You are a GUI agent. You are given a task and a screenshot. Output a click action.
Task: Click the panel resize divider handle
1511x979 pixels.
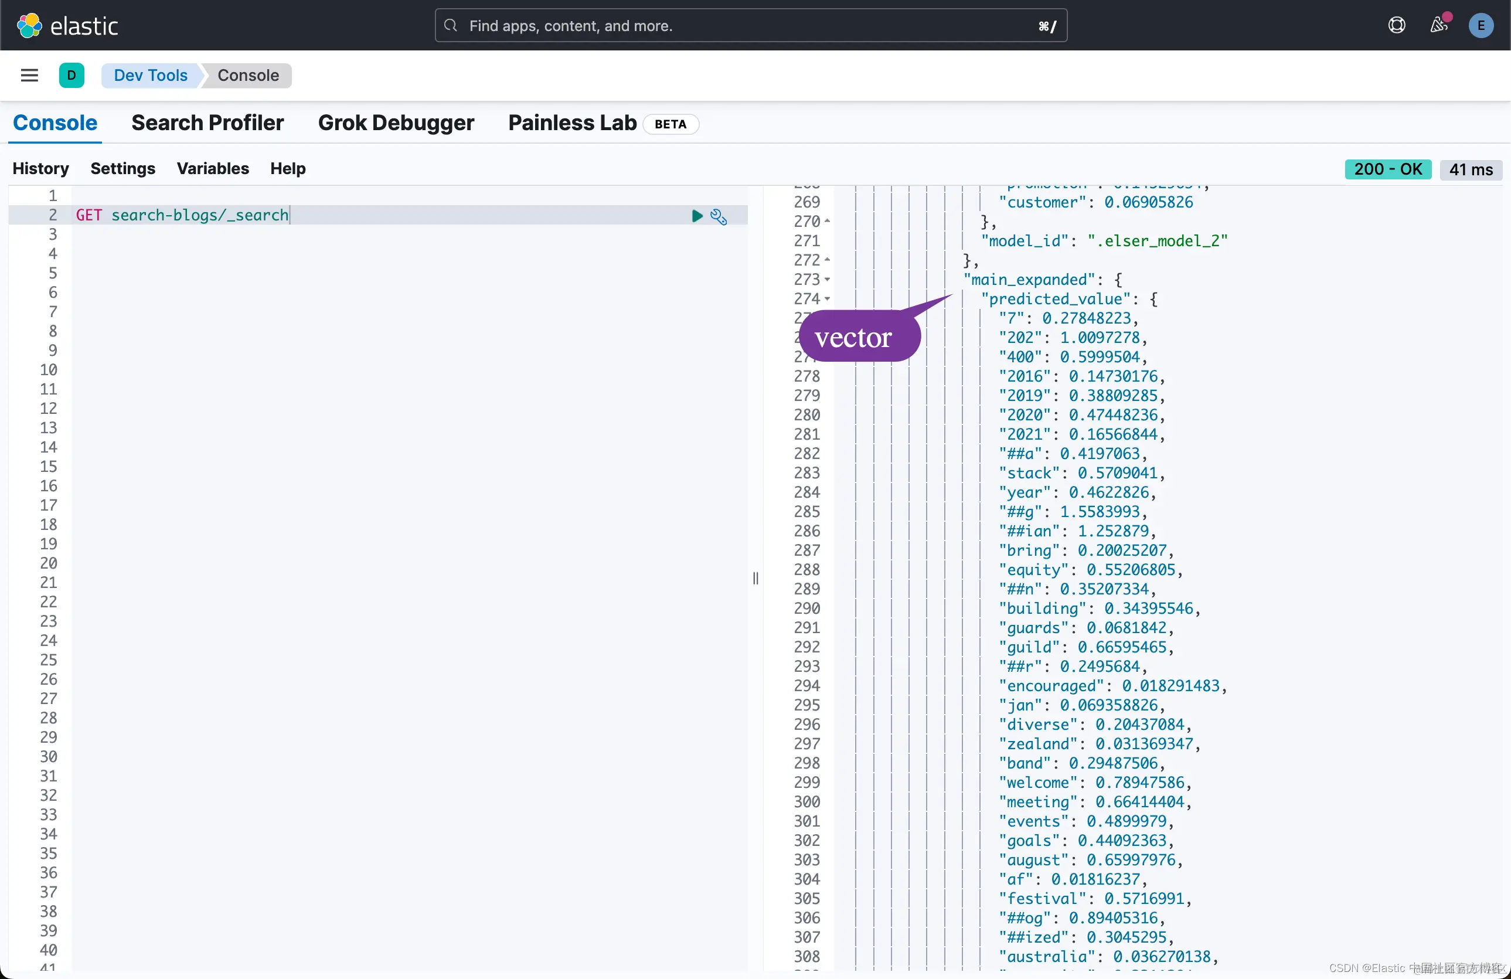pos(755,578)
